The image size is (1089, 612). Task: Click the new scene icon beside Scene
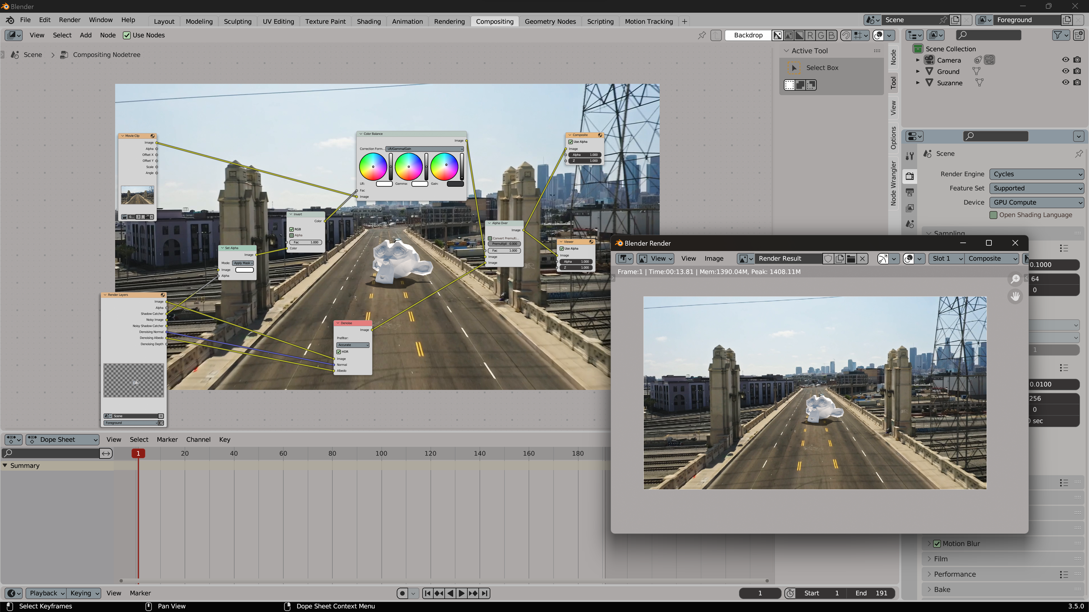955,20
